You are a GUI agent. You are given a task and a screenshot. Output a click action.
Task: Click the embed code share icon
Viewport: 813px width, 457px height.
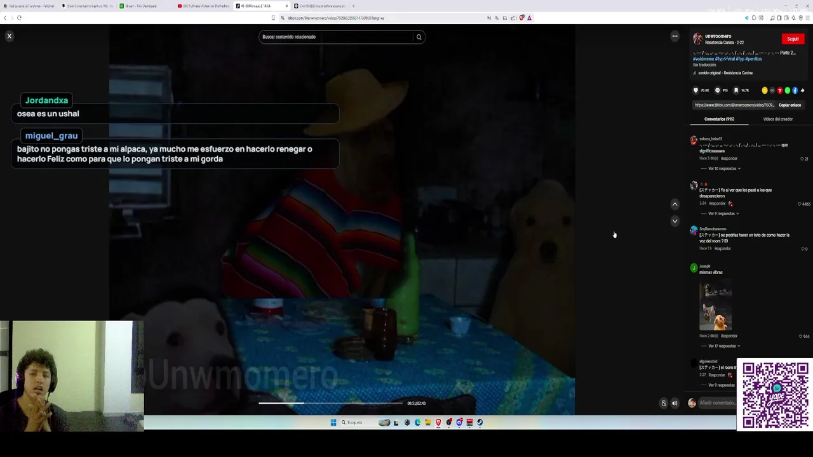[772, 90]
